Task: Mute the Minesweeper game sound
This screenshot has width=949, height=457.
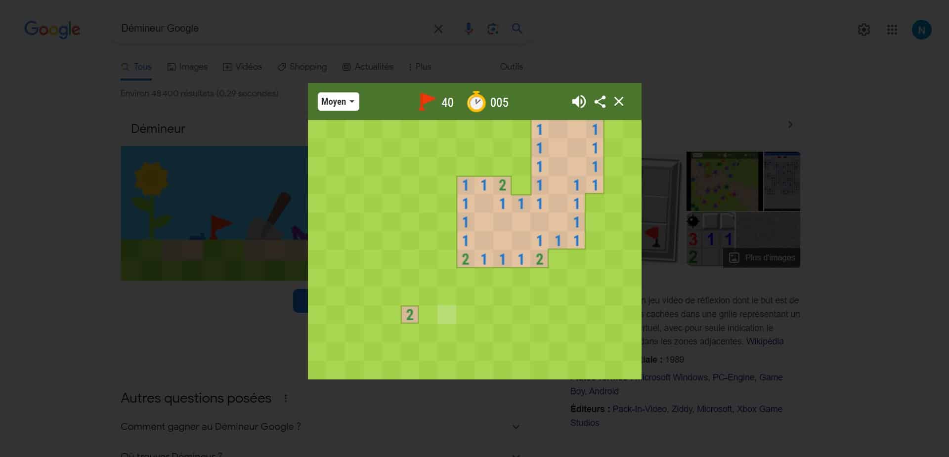Action: tap(578, 102)
